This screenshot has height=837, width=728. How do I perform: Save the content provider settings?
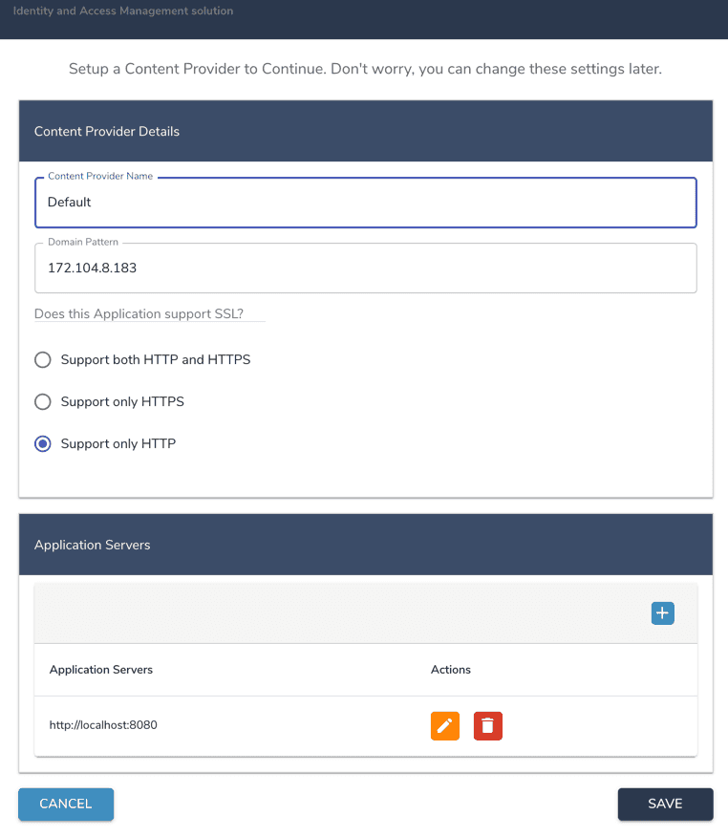click(665, 804)
